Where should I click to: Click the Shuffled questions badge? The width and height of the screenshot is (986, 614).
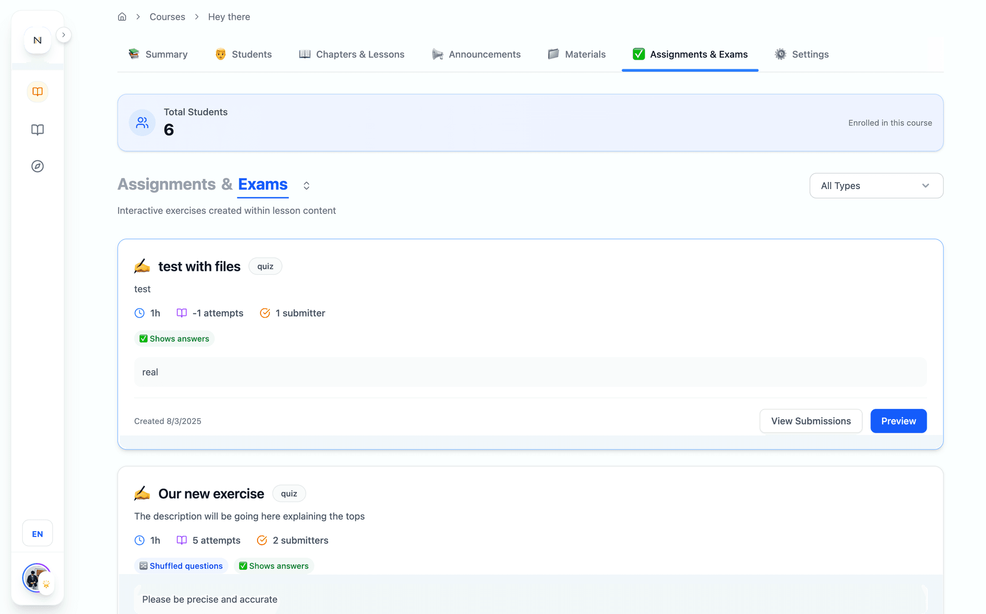tap(181, 566)
